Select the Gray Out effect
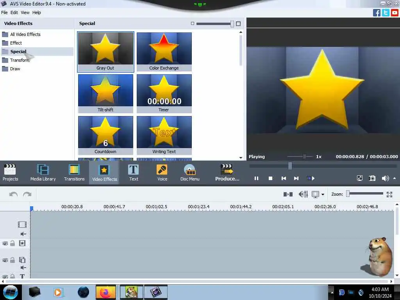The height and width of the screenshot is (300, 400). (105, 52)
